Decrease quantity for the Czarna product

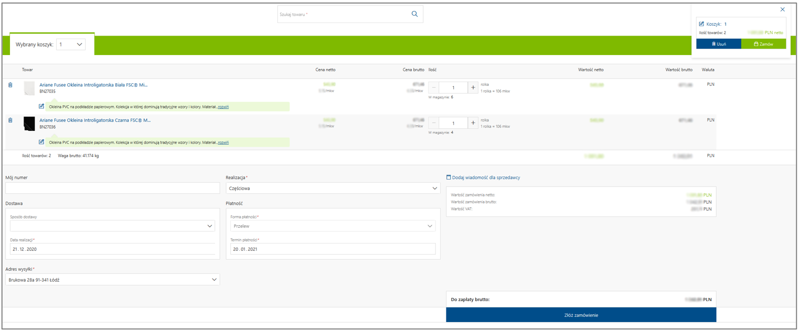click(x=434, y=123)
